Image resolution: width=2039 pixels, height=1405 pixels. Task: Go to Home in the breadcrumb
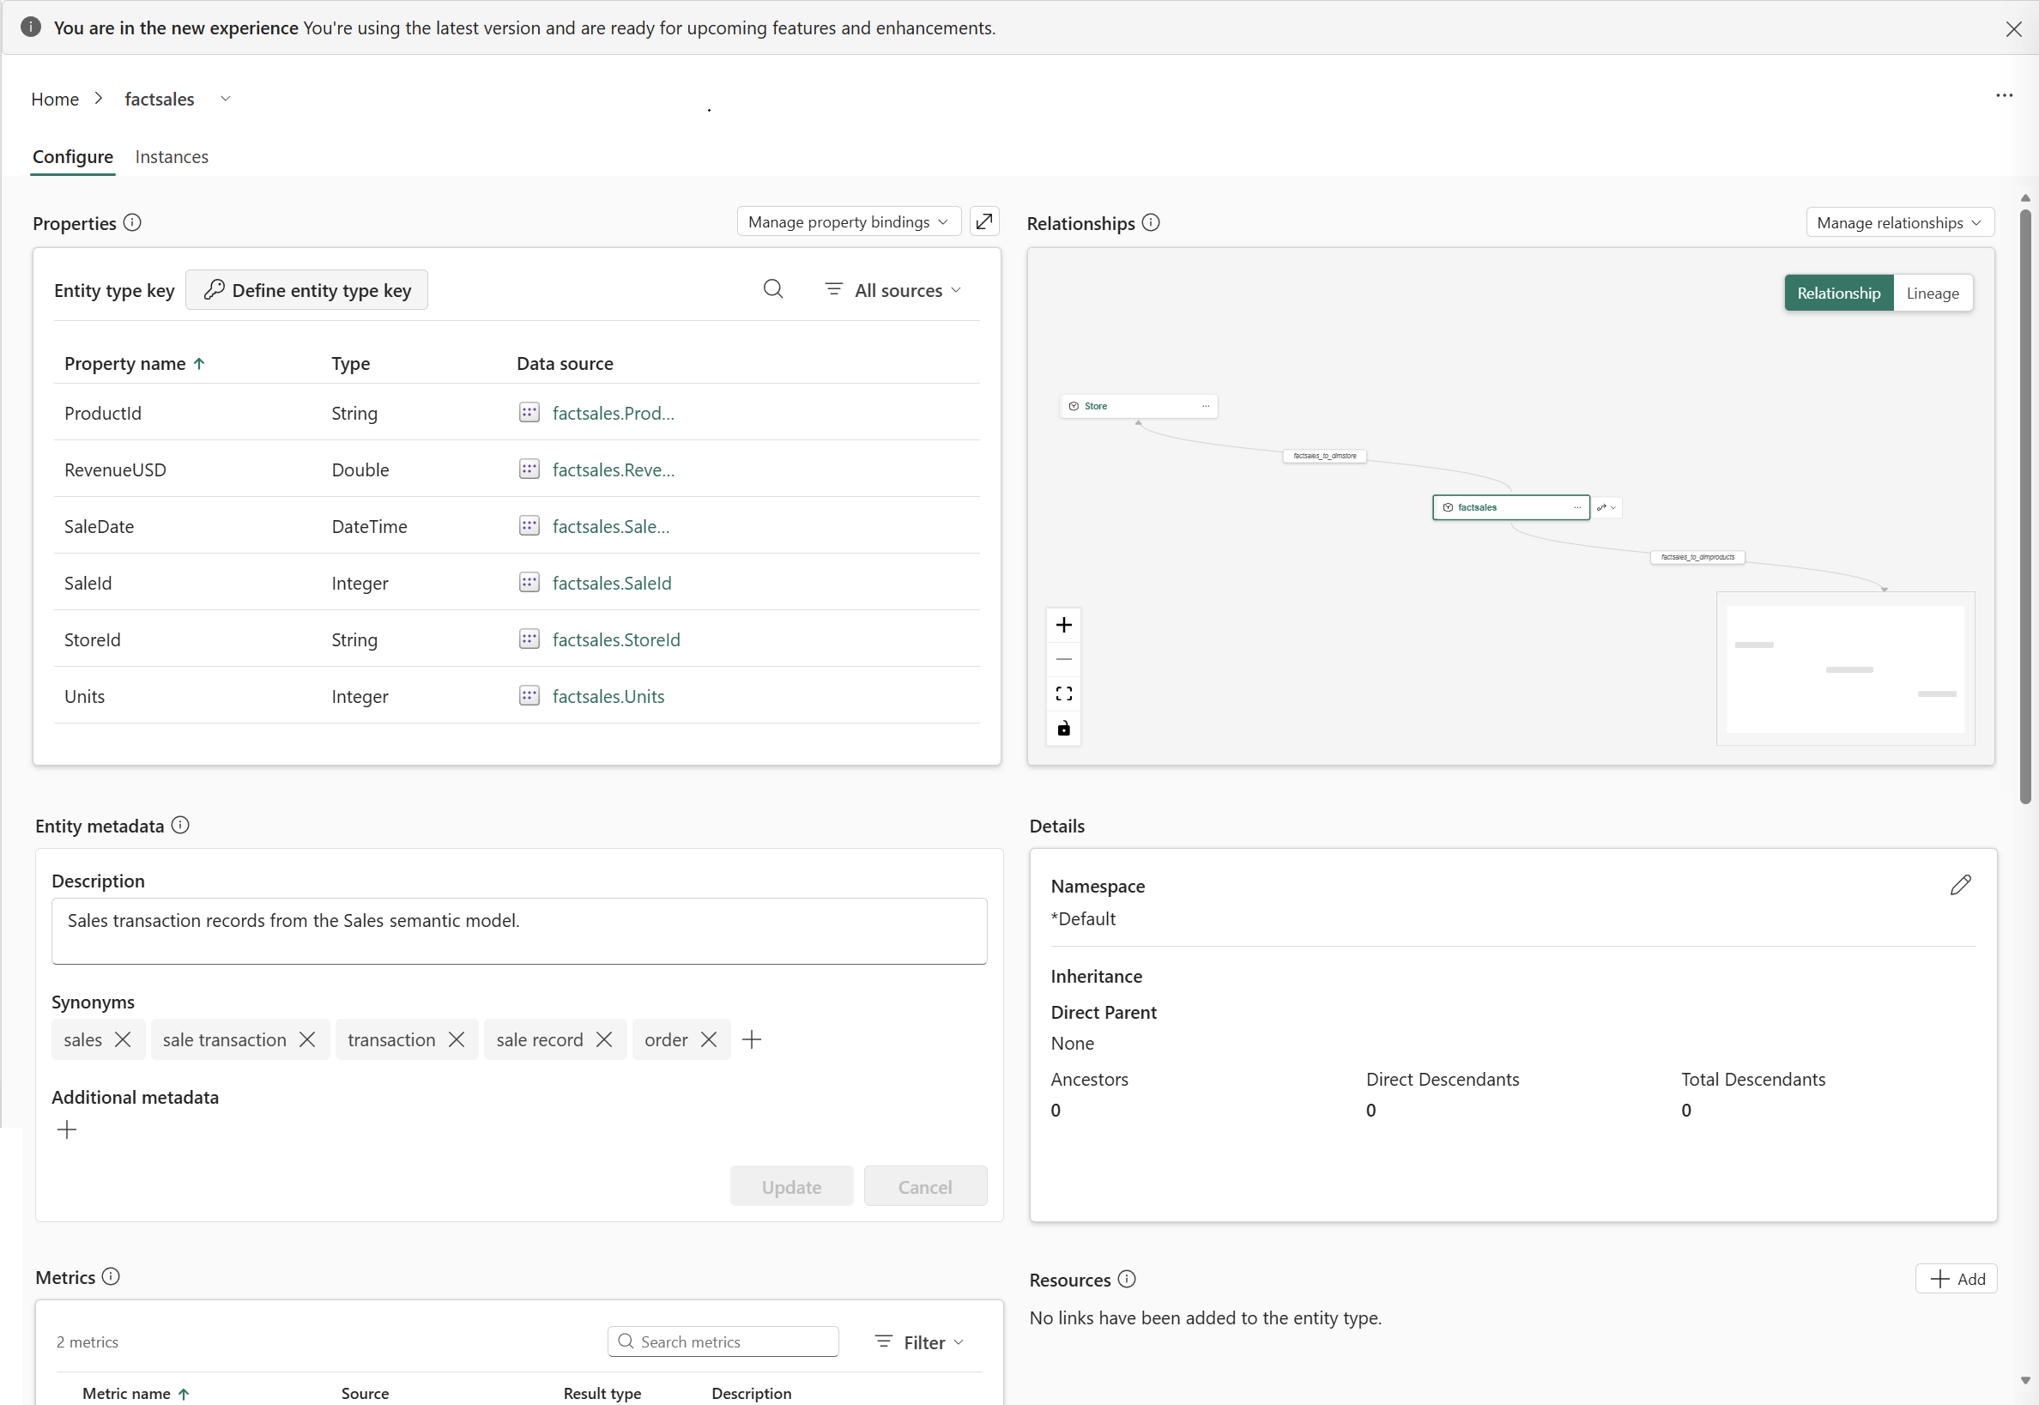point(55,99)
